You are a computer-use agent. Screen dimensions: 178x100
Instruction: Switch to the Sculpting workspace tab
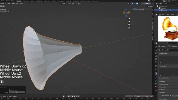(x=32, y=1)
